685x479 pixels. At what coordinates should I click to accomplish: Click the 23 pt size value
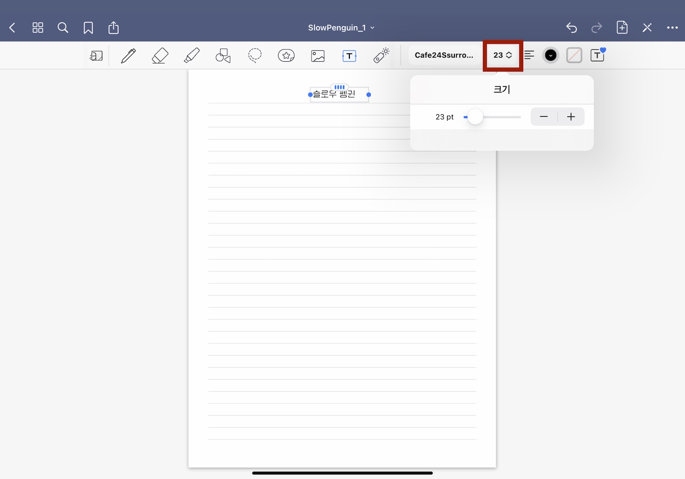pyautogui.click(x=444, y=117)
